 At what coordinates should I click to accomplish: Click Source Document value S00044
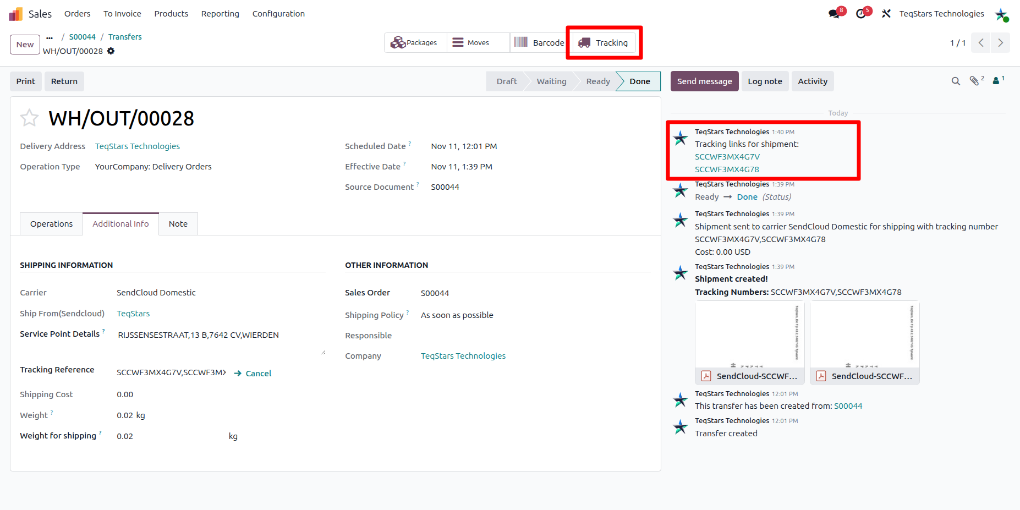coord(445,187)
